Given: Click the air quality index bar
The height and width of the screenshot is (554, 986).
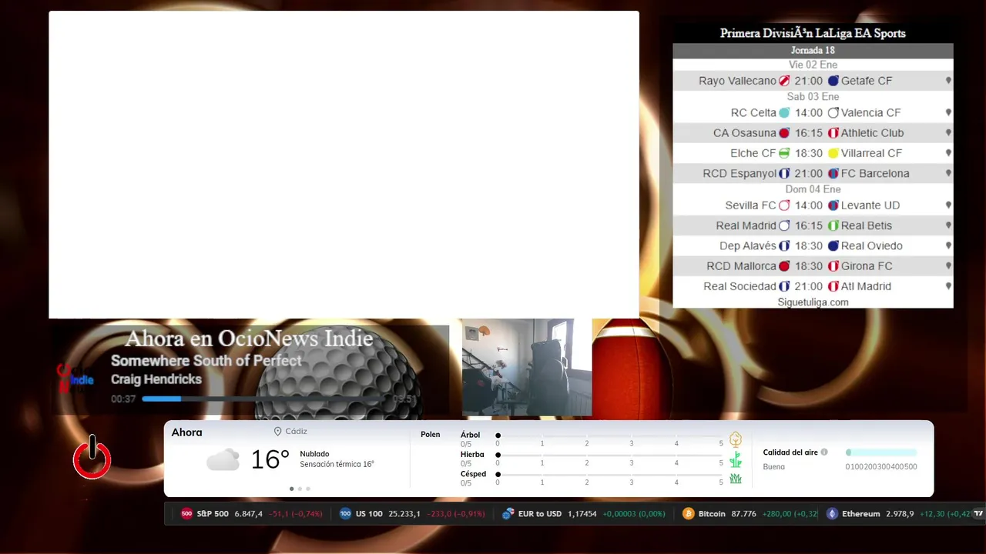Looking at the screenshot, I should click(x=881, y=452).
